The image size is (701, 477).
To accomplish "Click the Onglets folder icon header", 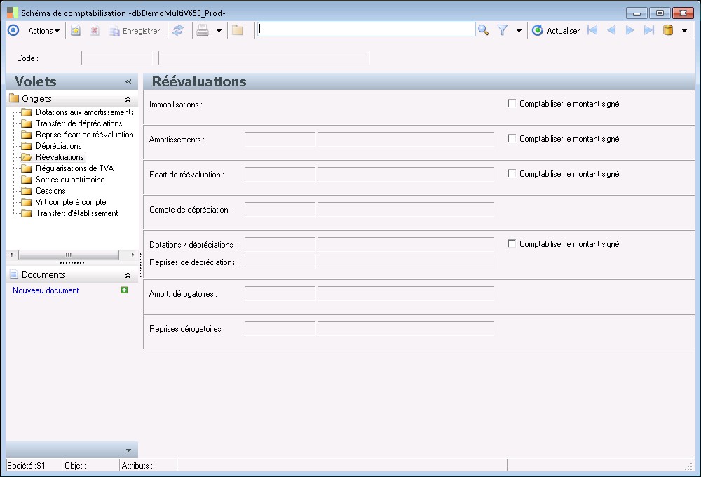I will [x=14, y=98].
